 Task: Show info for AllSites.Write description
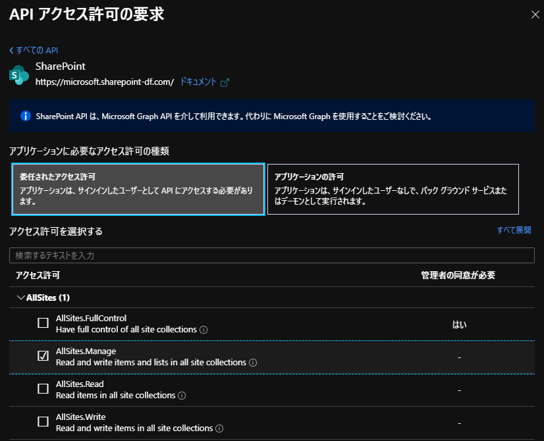pyautogui.click(x=219, y=428)
